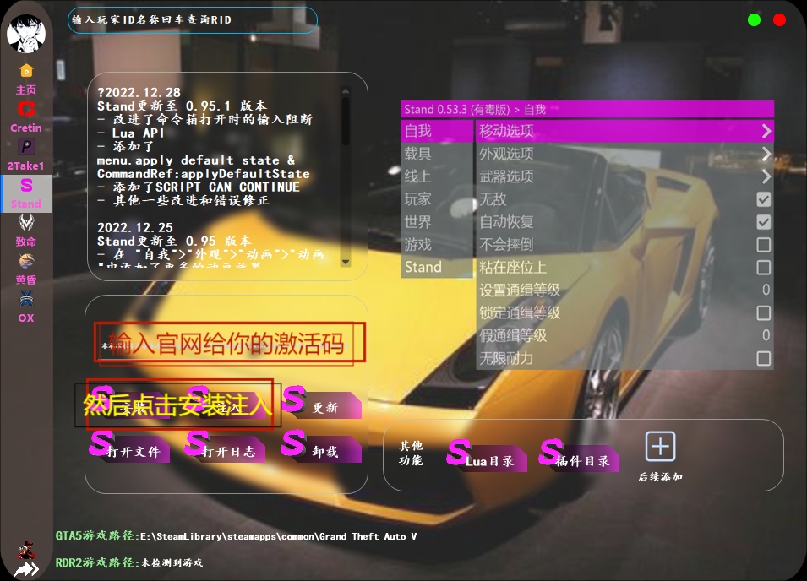
Task: Click the red circle window button
Action: [x=779, y=20]
